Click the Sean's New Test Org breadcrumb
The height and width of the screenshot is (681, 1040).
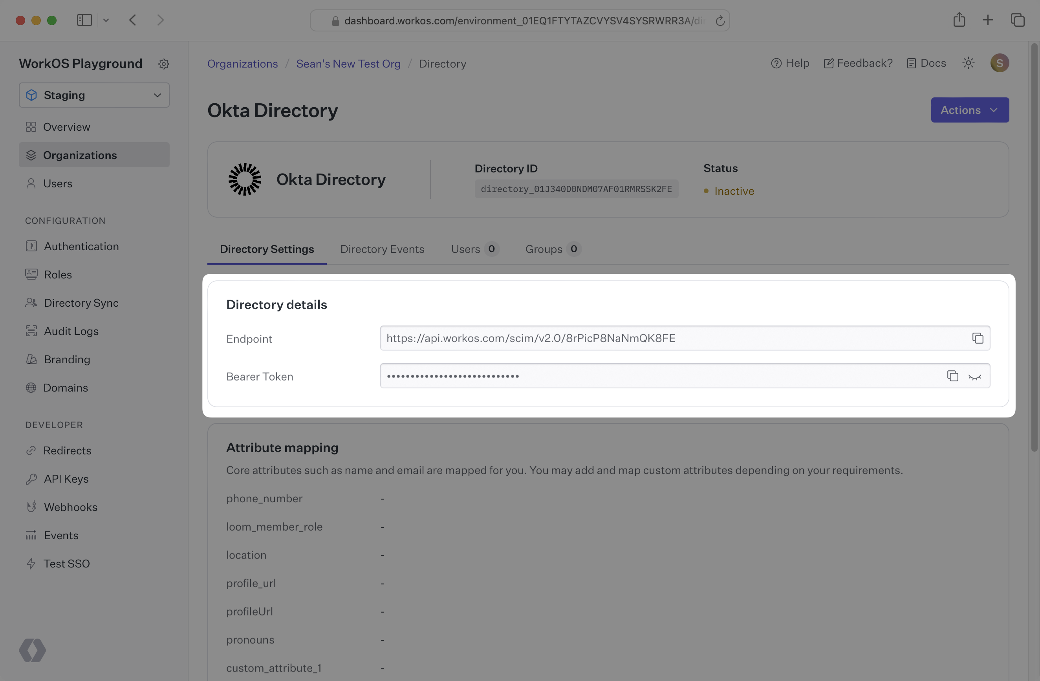coord(348,63)
